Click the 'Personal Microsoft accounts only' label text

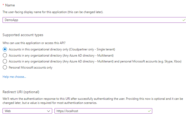coord(30,68)
